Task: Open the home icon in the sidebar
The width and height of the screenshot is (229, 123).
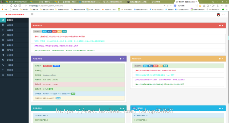Action: pos(3,20)
